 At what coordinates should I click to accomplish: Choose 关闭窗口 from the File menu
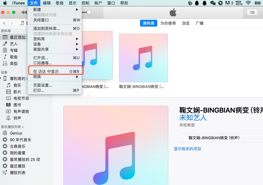coord(55,20)
